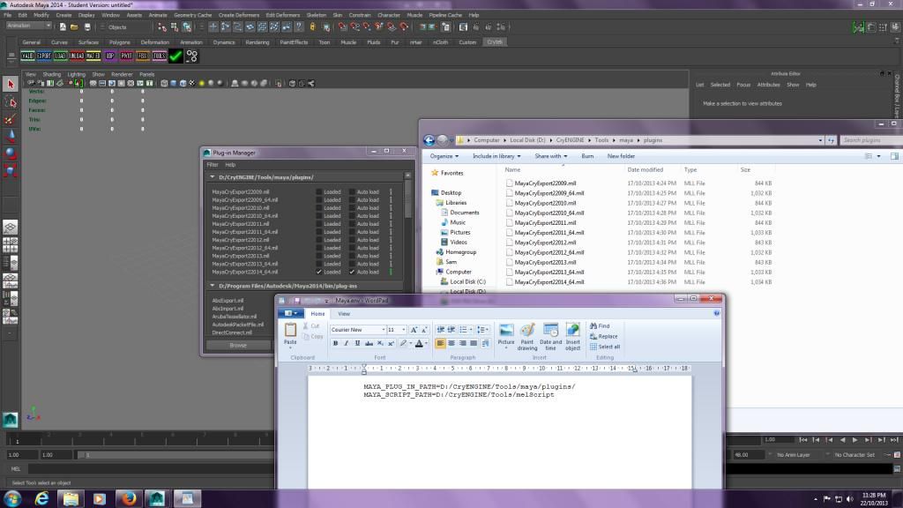Viewport: 903px width, 508px height.
Task: Enable Auto load for MayaCryExport22009.mll
Action: (x=352, y=192)
